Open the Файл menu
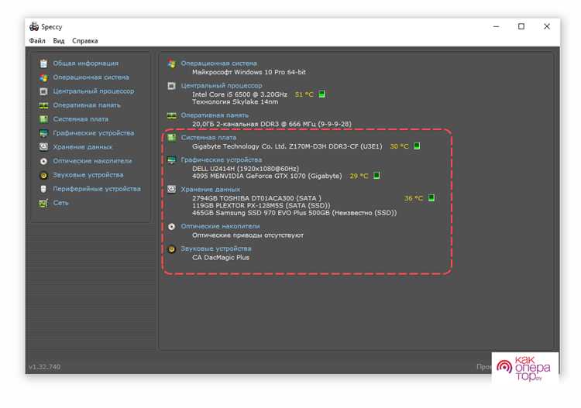Screen dimensions: 581x408 (37, 41)
